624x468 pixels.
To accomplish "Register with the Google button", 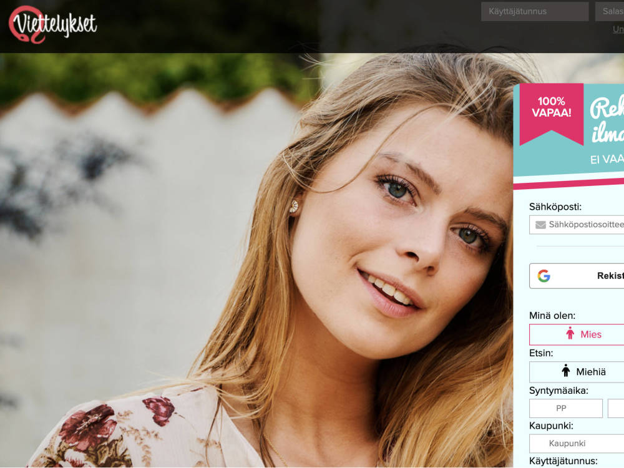I will pyautogui.click(x=577, y=276).
